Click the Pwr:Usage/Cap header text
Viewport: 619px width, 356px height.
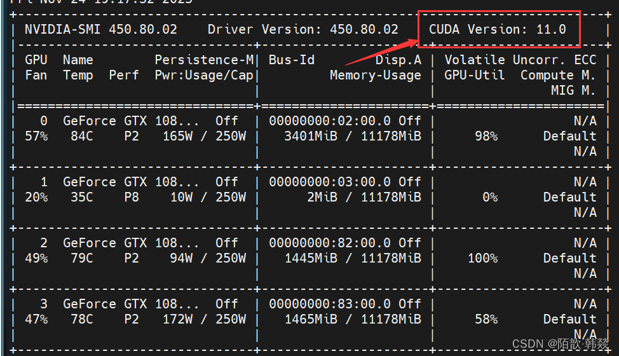(204, 75)
